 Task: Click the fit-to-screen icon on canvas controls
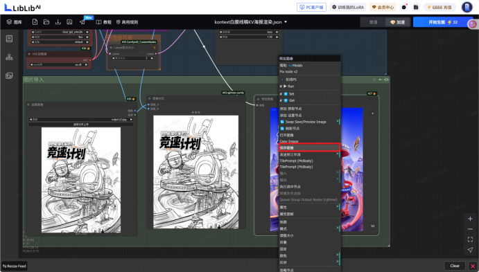(x=470, y=239)
